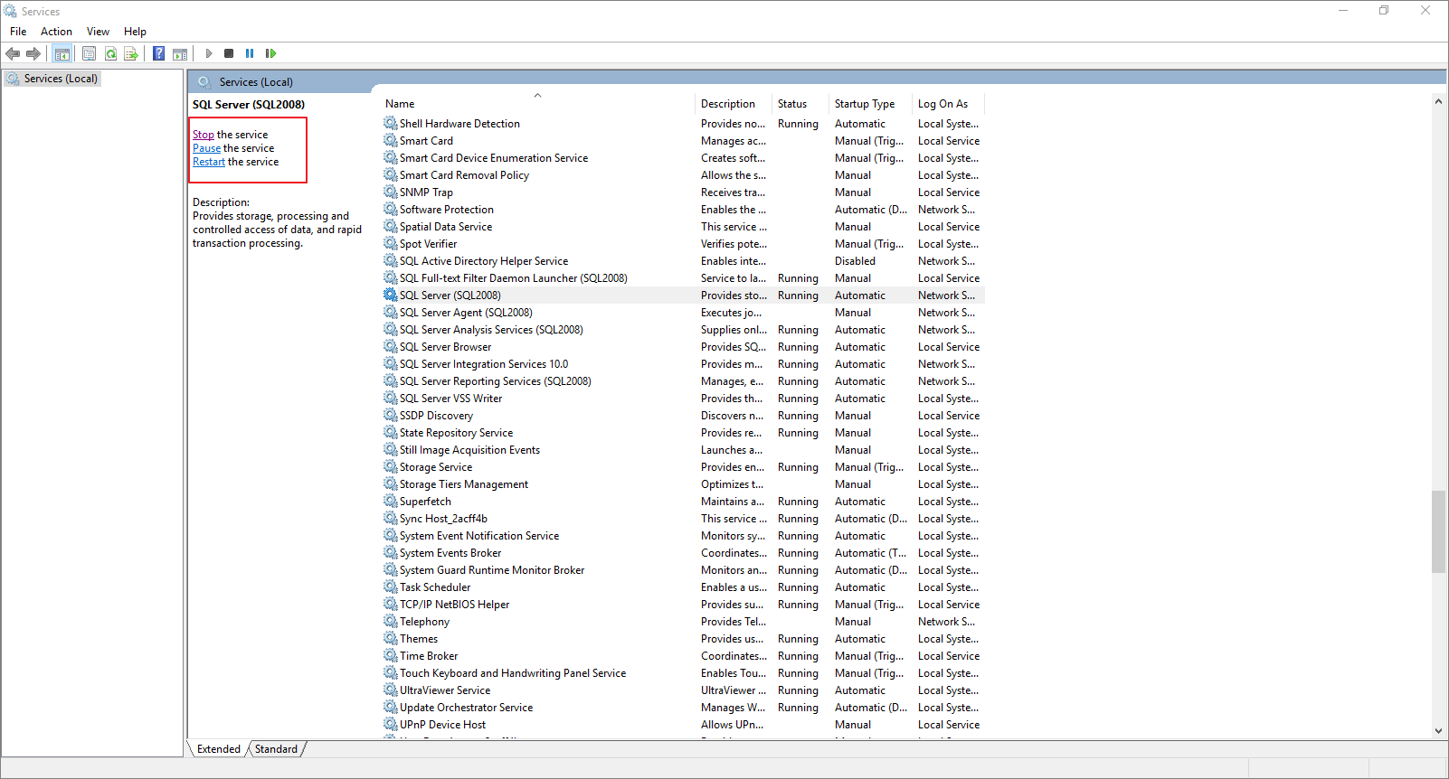This screenshot has height=779, width=1449.
Task: Open the Properties toolbar icon
Action: click(89, 54)
